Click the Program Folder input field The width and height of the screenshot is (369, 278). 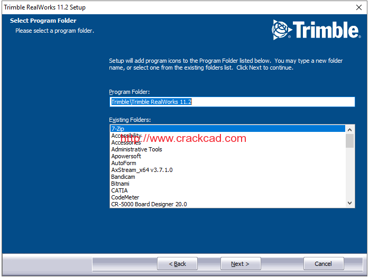[x=232, y=102]
